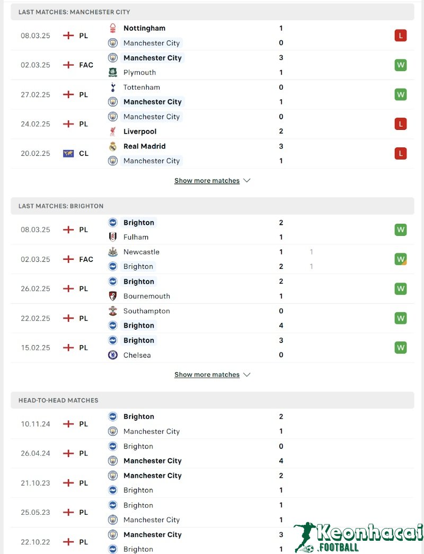Open the Champions League competition icon
This screenshot has width=424, height=554.
[68, 153]
